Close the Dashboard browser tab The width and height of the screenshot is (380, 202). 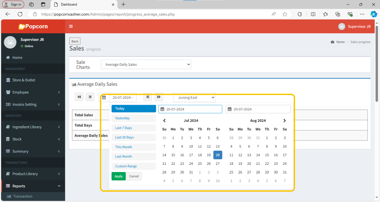pyautogui.click(x=113, y=4)
